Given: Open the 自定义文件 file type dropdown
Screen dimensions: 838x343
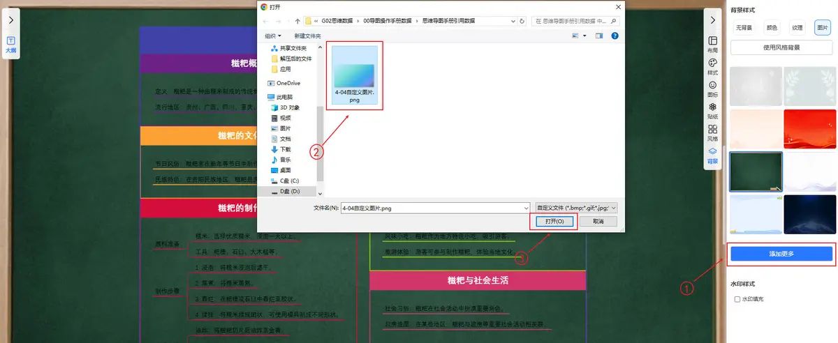Looking at the screenshot, I should [x=576, y=208].
